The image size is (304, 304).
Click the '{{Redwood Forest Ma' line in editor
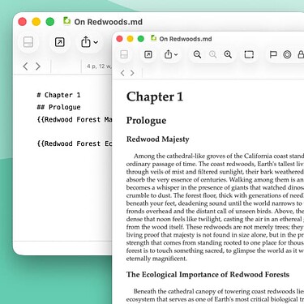click(x=75, y=119)
